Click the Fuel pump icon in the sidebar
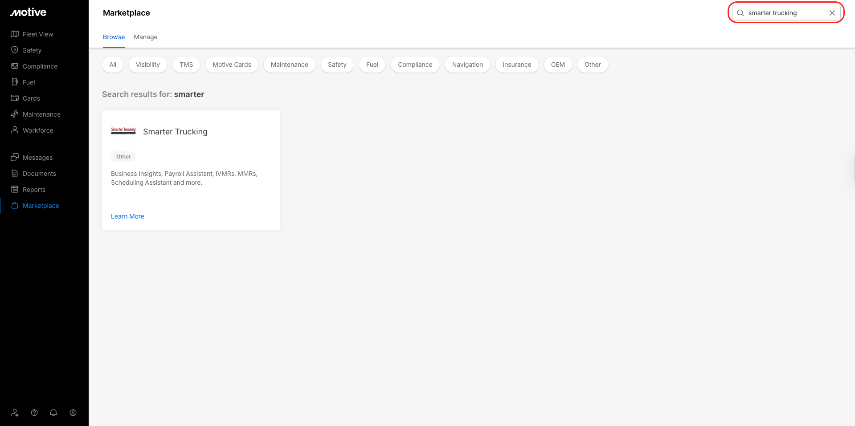Viewport: 855px width, 426px height. [15, 82]
